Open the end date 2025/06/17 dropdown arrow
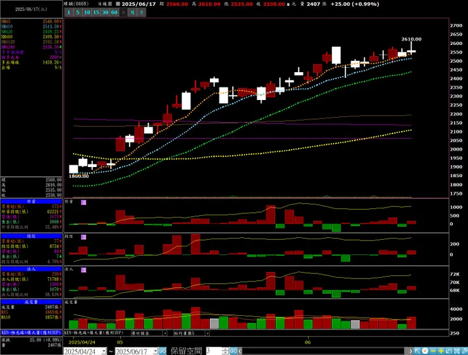This screenshot has height=355, width=468. coord(155,351)
